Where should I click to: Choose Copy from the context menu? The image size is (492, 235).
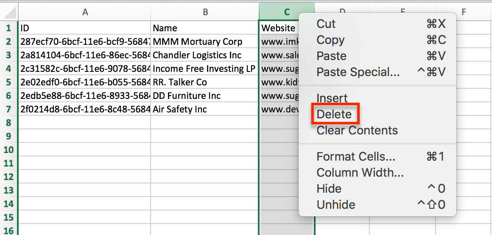(377, 40)
